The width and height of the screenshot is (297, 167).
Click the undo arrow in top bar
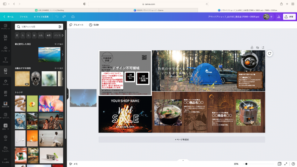pyautogui.click(x=57, y=17)
